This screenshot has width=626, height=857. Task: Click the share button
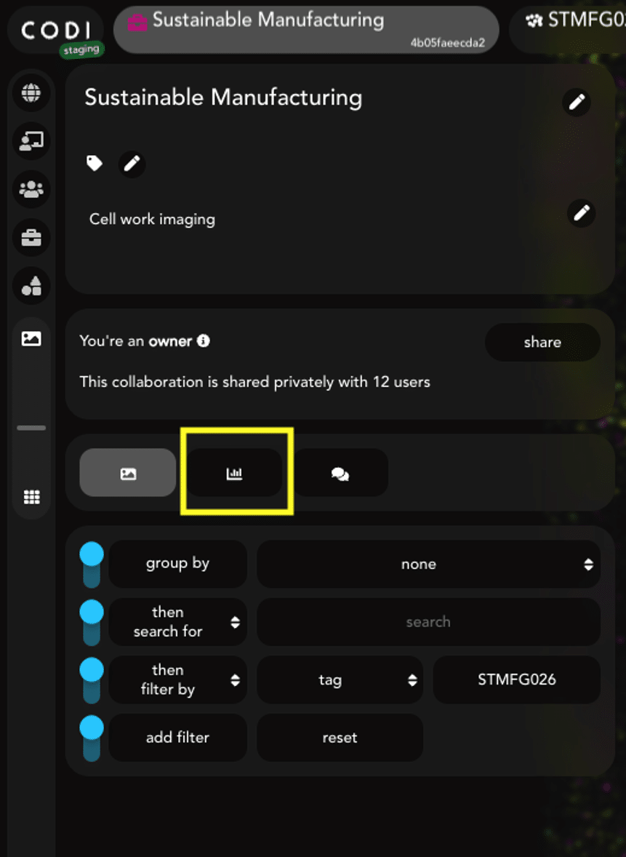click(x=542, y=342)
